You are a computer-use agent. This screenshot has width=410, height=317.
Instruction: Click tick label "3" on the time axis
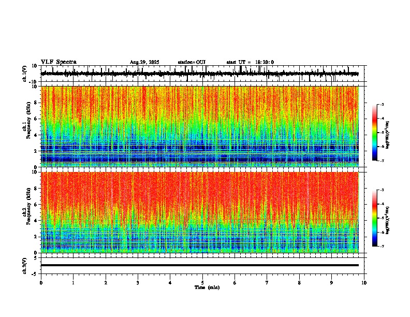coord(138,283)
